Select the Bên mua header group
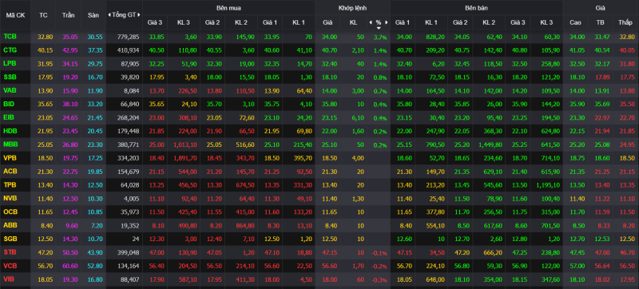Viewport: 639px width, 289px height. [x=228, y=8]
